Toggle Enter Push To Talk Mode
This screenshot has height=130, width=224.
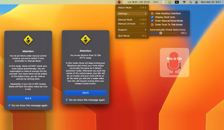click(x=152, y=24)
